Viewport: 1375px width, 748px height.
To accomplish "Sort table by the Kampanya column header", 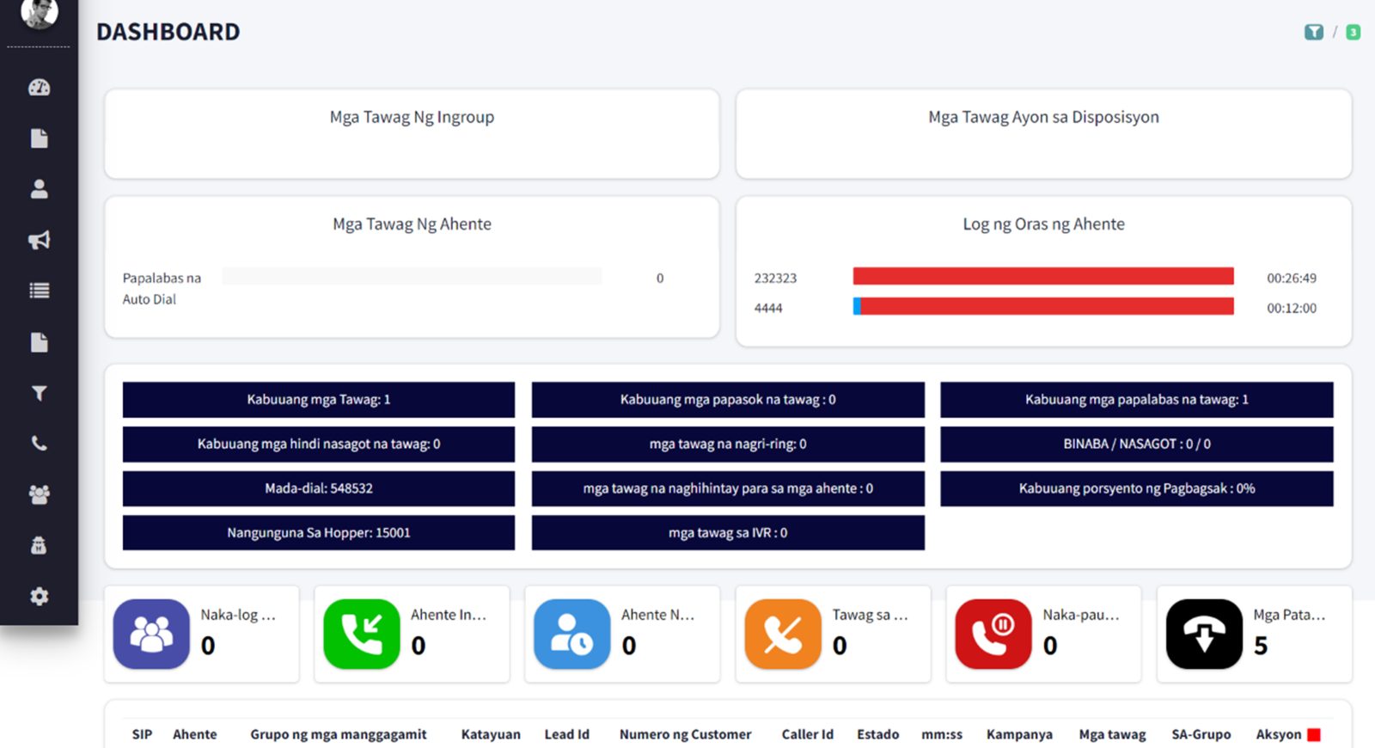I will pos(1018,734).
